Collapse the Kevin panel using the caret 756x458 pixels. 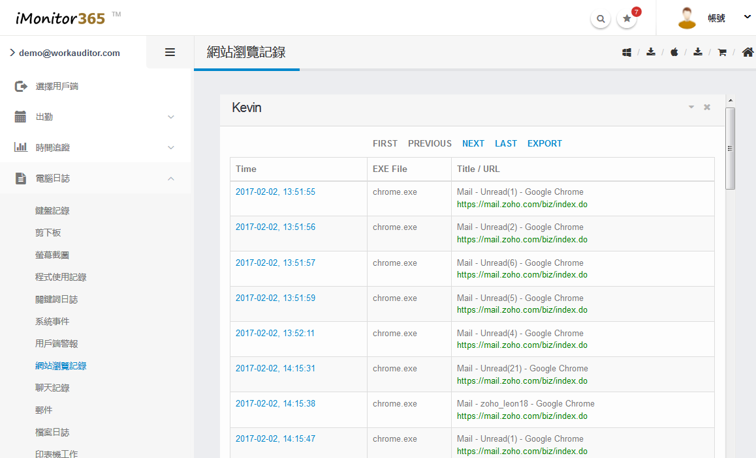[x=691, y=107]
